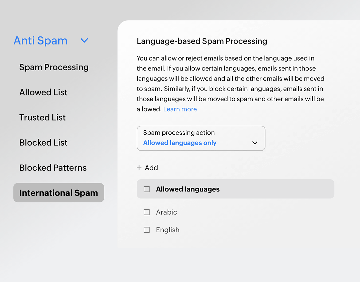Open the Spam processing action dropdown
Image resolution: width=360 pixels, height=282 pixels.
tap(201, 138)
